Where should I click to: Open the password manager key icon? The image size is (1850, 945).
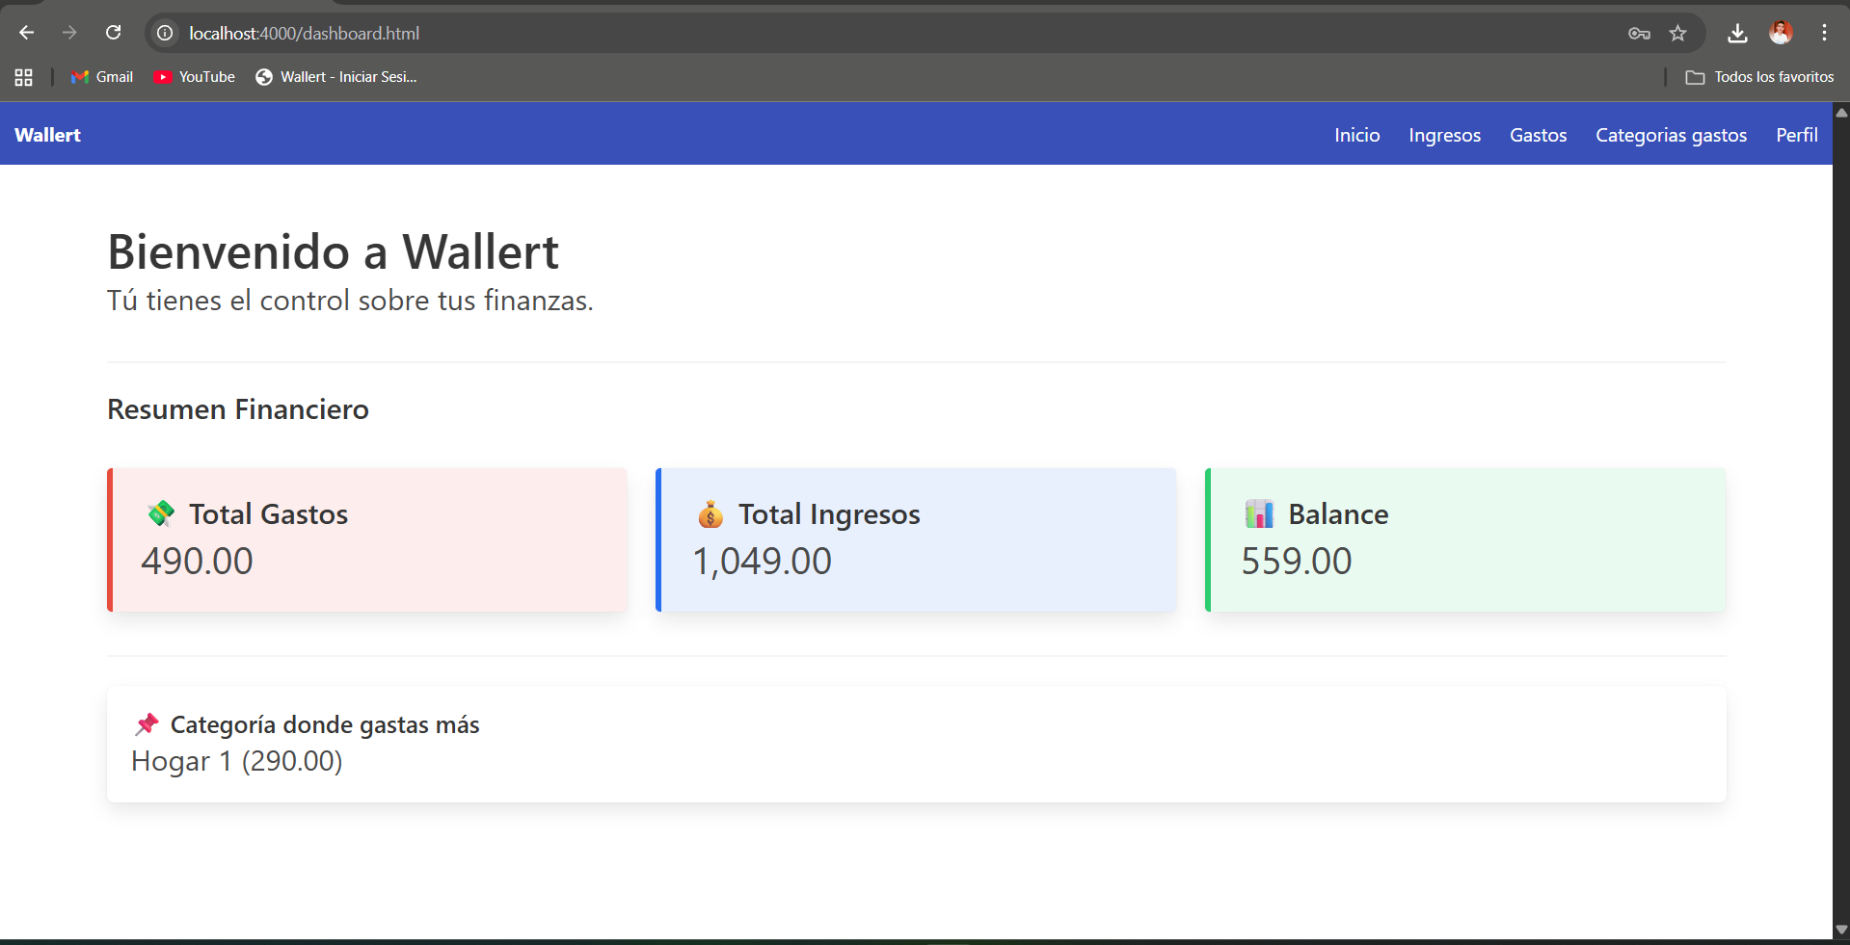point(1639,34)
